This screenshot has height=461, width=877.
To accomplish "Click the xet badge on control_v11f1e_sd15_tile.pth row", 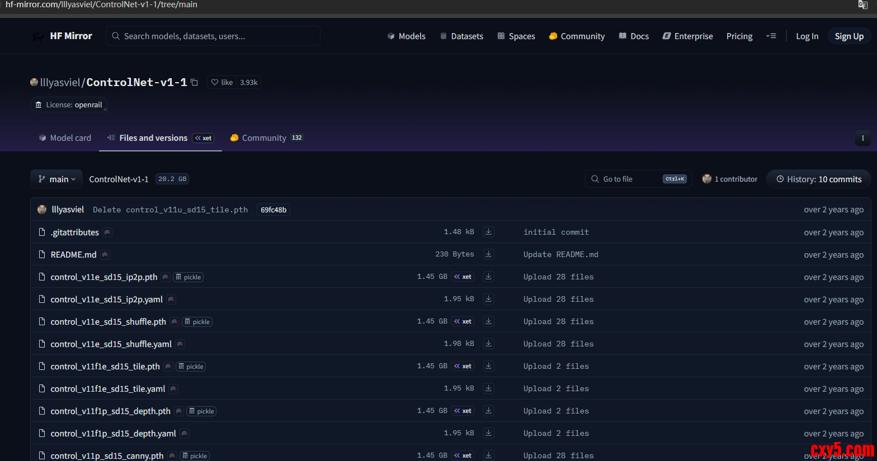I will coord(463,366).
